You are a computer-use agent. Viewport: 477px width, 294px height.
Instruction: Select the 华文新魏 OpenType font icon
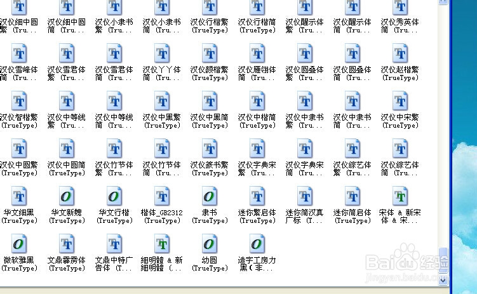[67, 196]
